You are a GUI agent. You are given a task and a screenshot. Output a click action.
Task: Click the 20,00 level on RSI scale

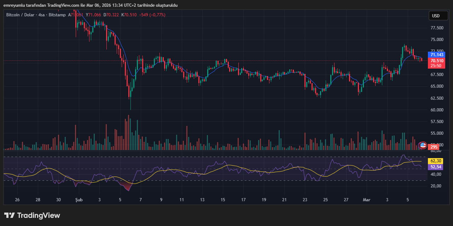point(436,186)
